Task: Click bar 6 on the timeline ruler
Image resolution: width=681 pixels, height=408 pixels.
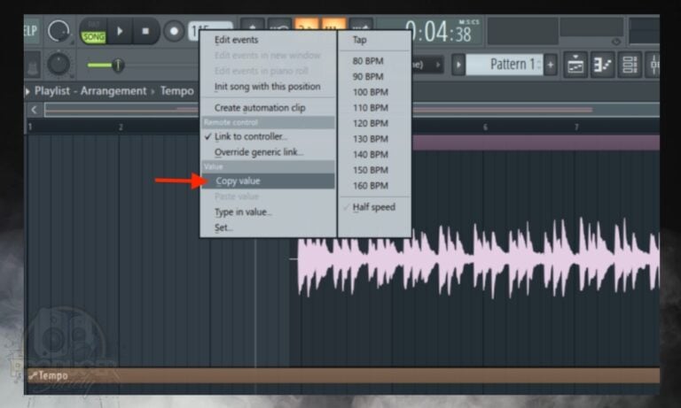Action: (x=485, y=127)
